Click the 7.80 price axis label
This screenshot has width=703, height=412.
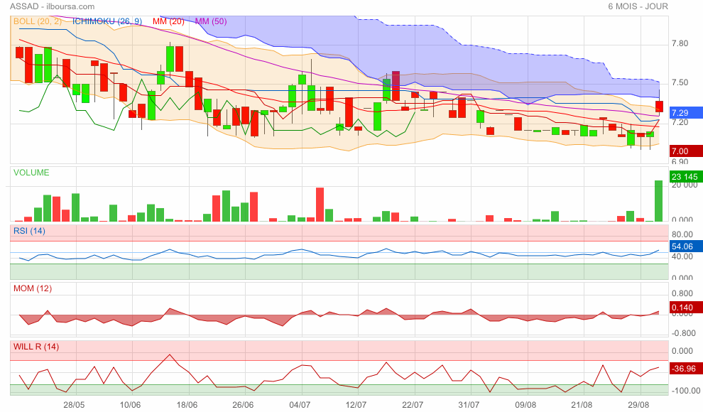coord(680,43)
